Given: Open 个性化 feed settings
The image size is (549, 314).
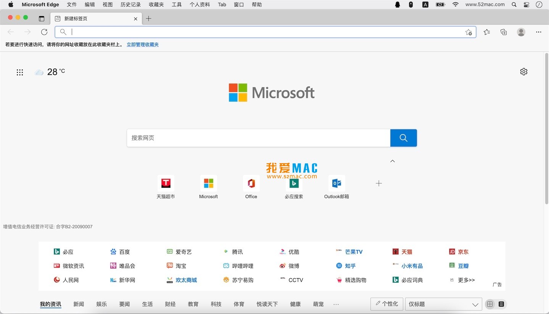Looking at the screenshot, I should point(386,304).
